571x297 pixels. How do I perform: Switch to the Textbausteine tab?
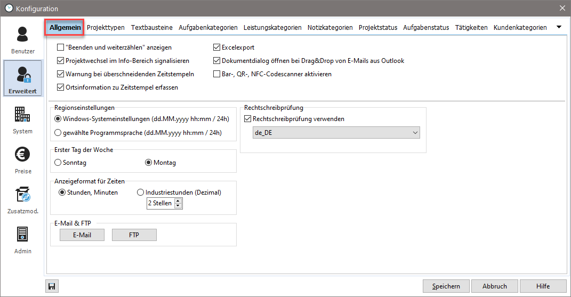pos(151,27)
